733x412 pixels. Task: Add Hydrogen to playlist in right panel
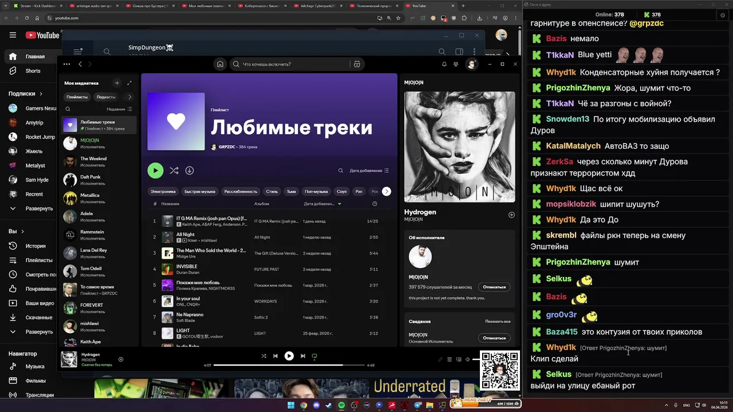click(x=511, y=215)
